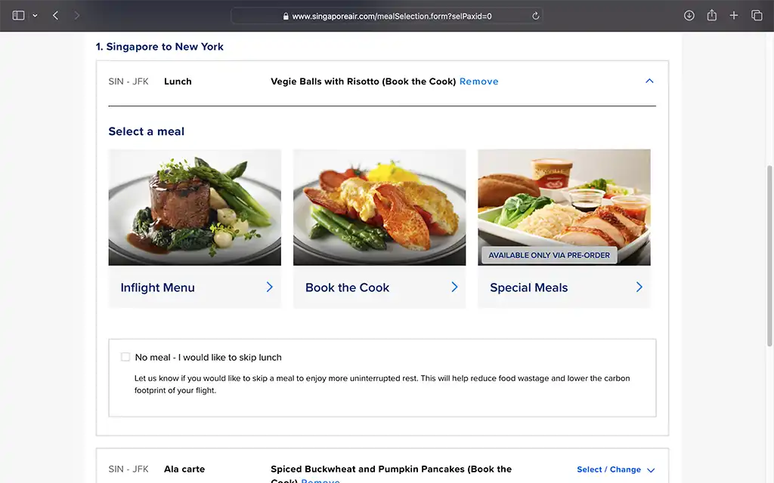Toggle the Safari sidebar icon

coord(18,15)
